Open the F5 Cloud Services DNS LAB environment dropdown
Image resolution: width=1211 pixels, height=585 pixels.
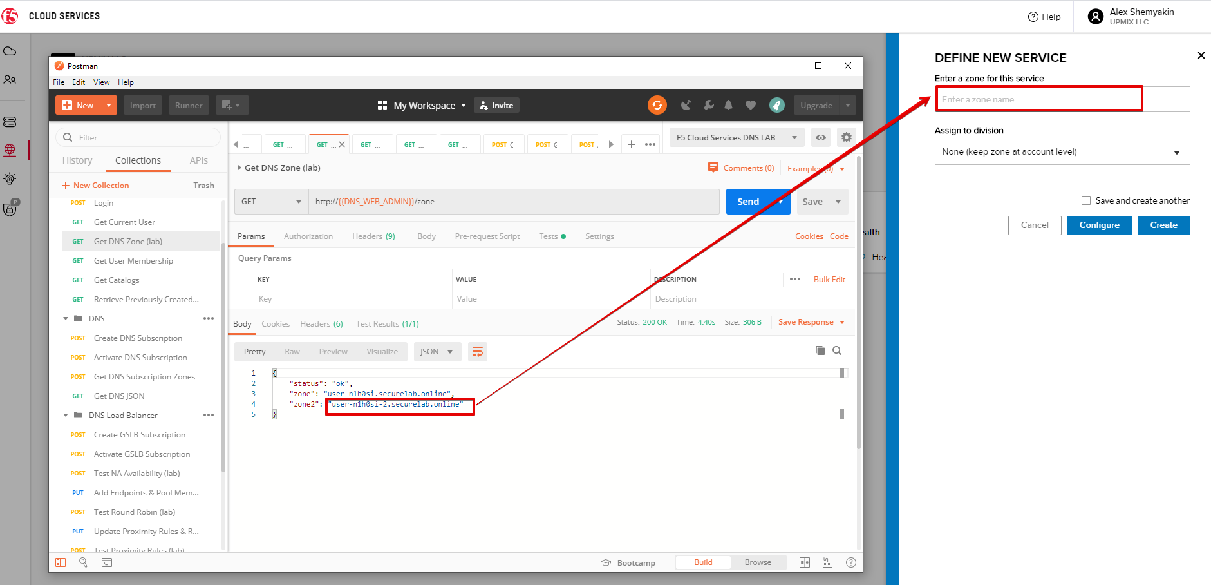(737, 137)
